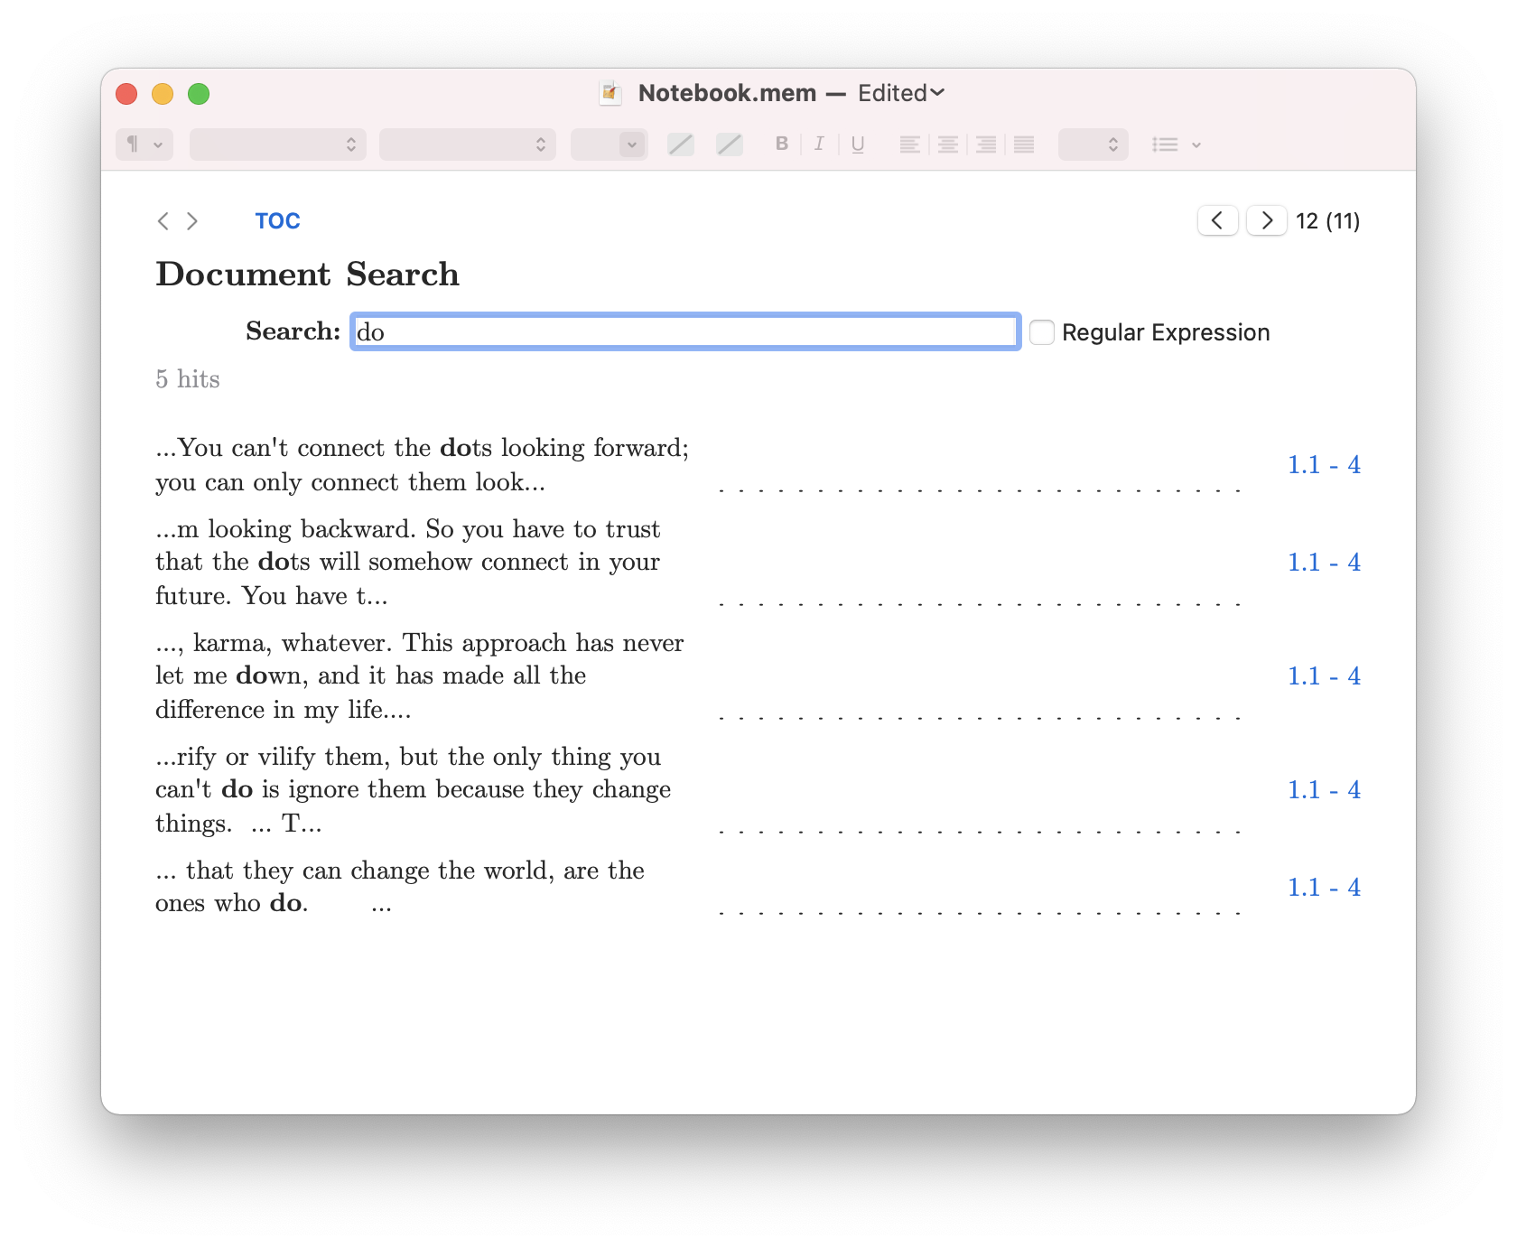The width and height of the screenshot is (1517, 1248).
Task: Open the font size combo box
Action: (x=610, y=144)
